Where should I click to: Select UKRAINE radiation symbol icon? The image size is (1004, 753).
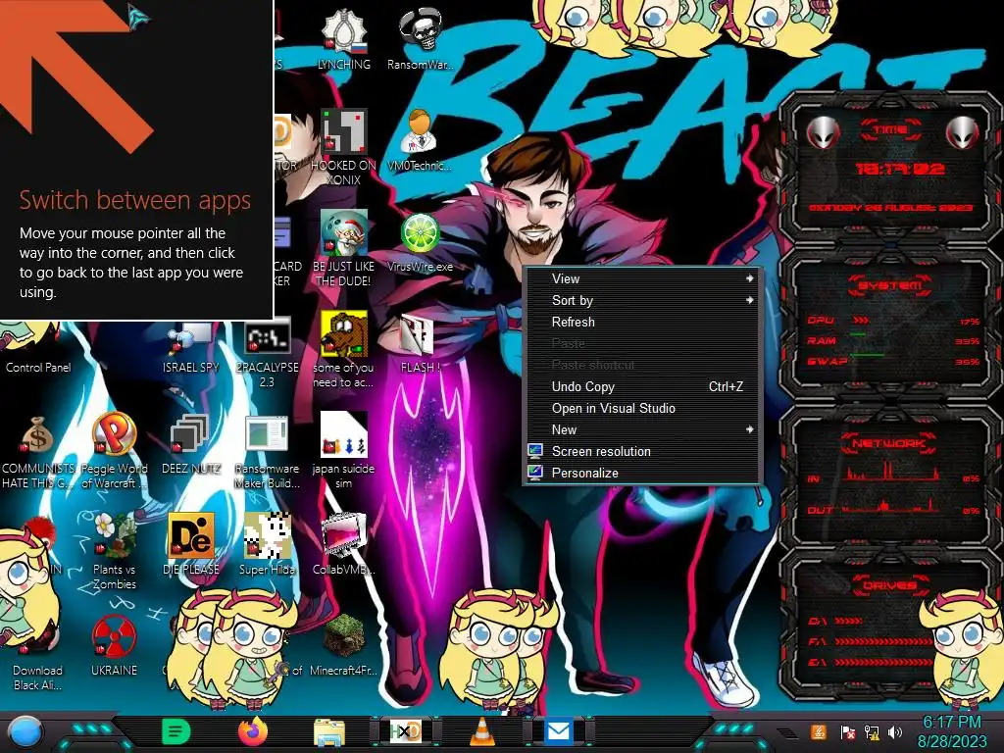click(x=114, y=645)
